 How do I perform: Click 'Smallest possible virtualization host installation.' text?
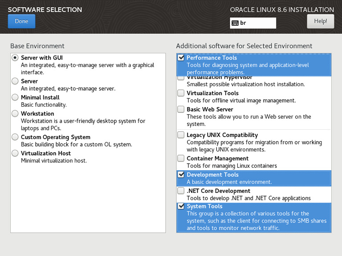coord(246,84)
